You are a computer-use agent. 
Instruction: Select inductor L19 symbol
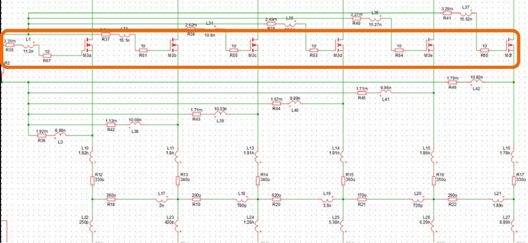[327, 199]
